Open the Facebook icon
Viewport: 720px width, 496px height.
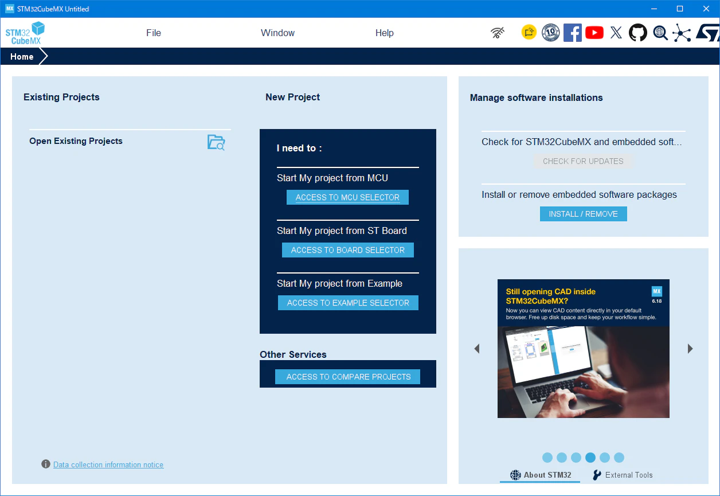[572, 33]
